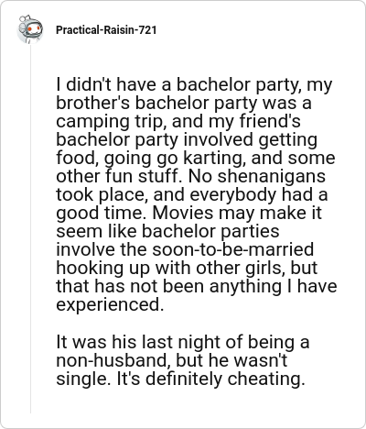The height and width of the screenshot is (429, 366).
Task: Click the first paragraph about bachelor parties
Action: (197, 194)
